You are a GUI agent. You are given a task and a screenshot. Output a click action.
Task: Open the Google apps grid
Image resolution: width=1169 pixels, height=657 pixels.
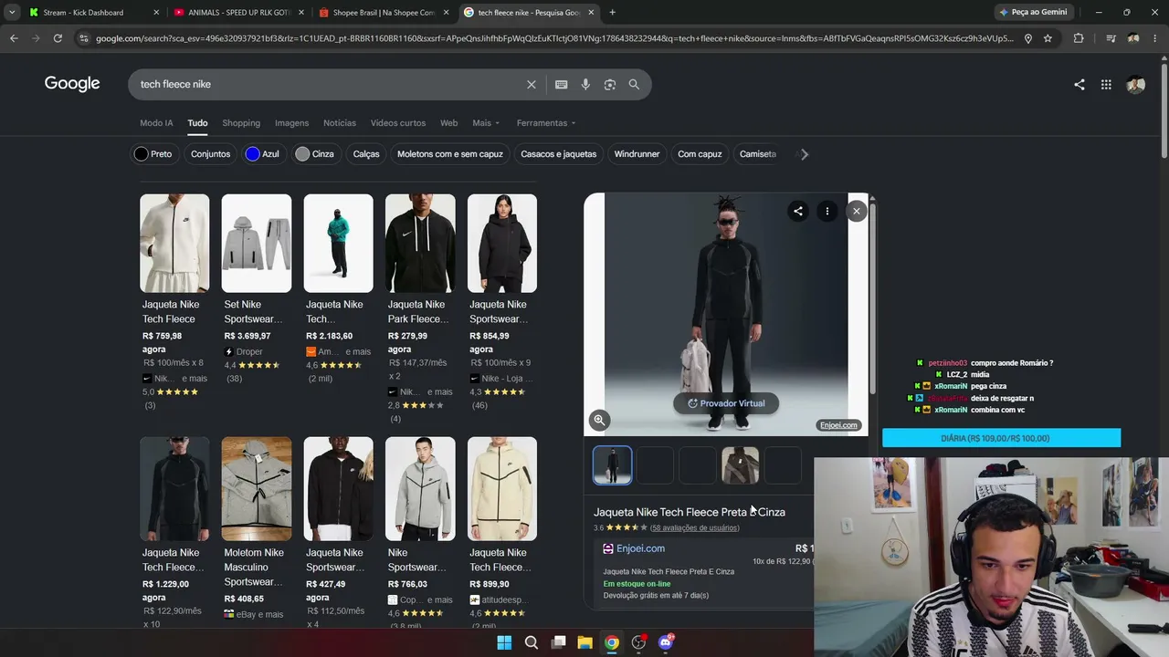pos(1106,85)
